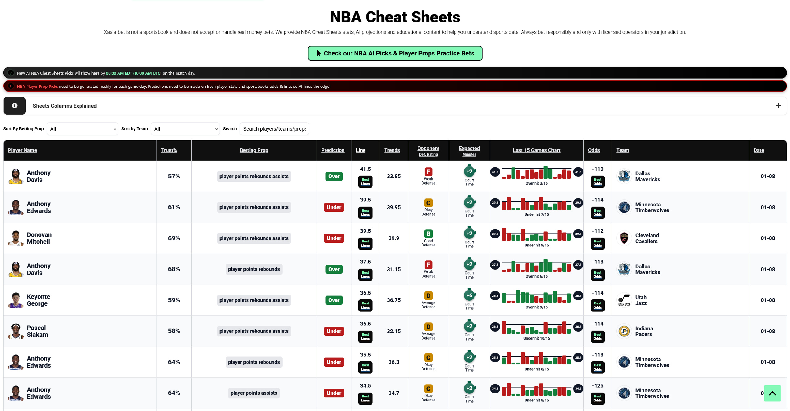Click the question mark icon in black banner

11,73
